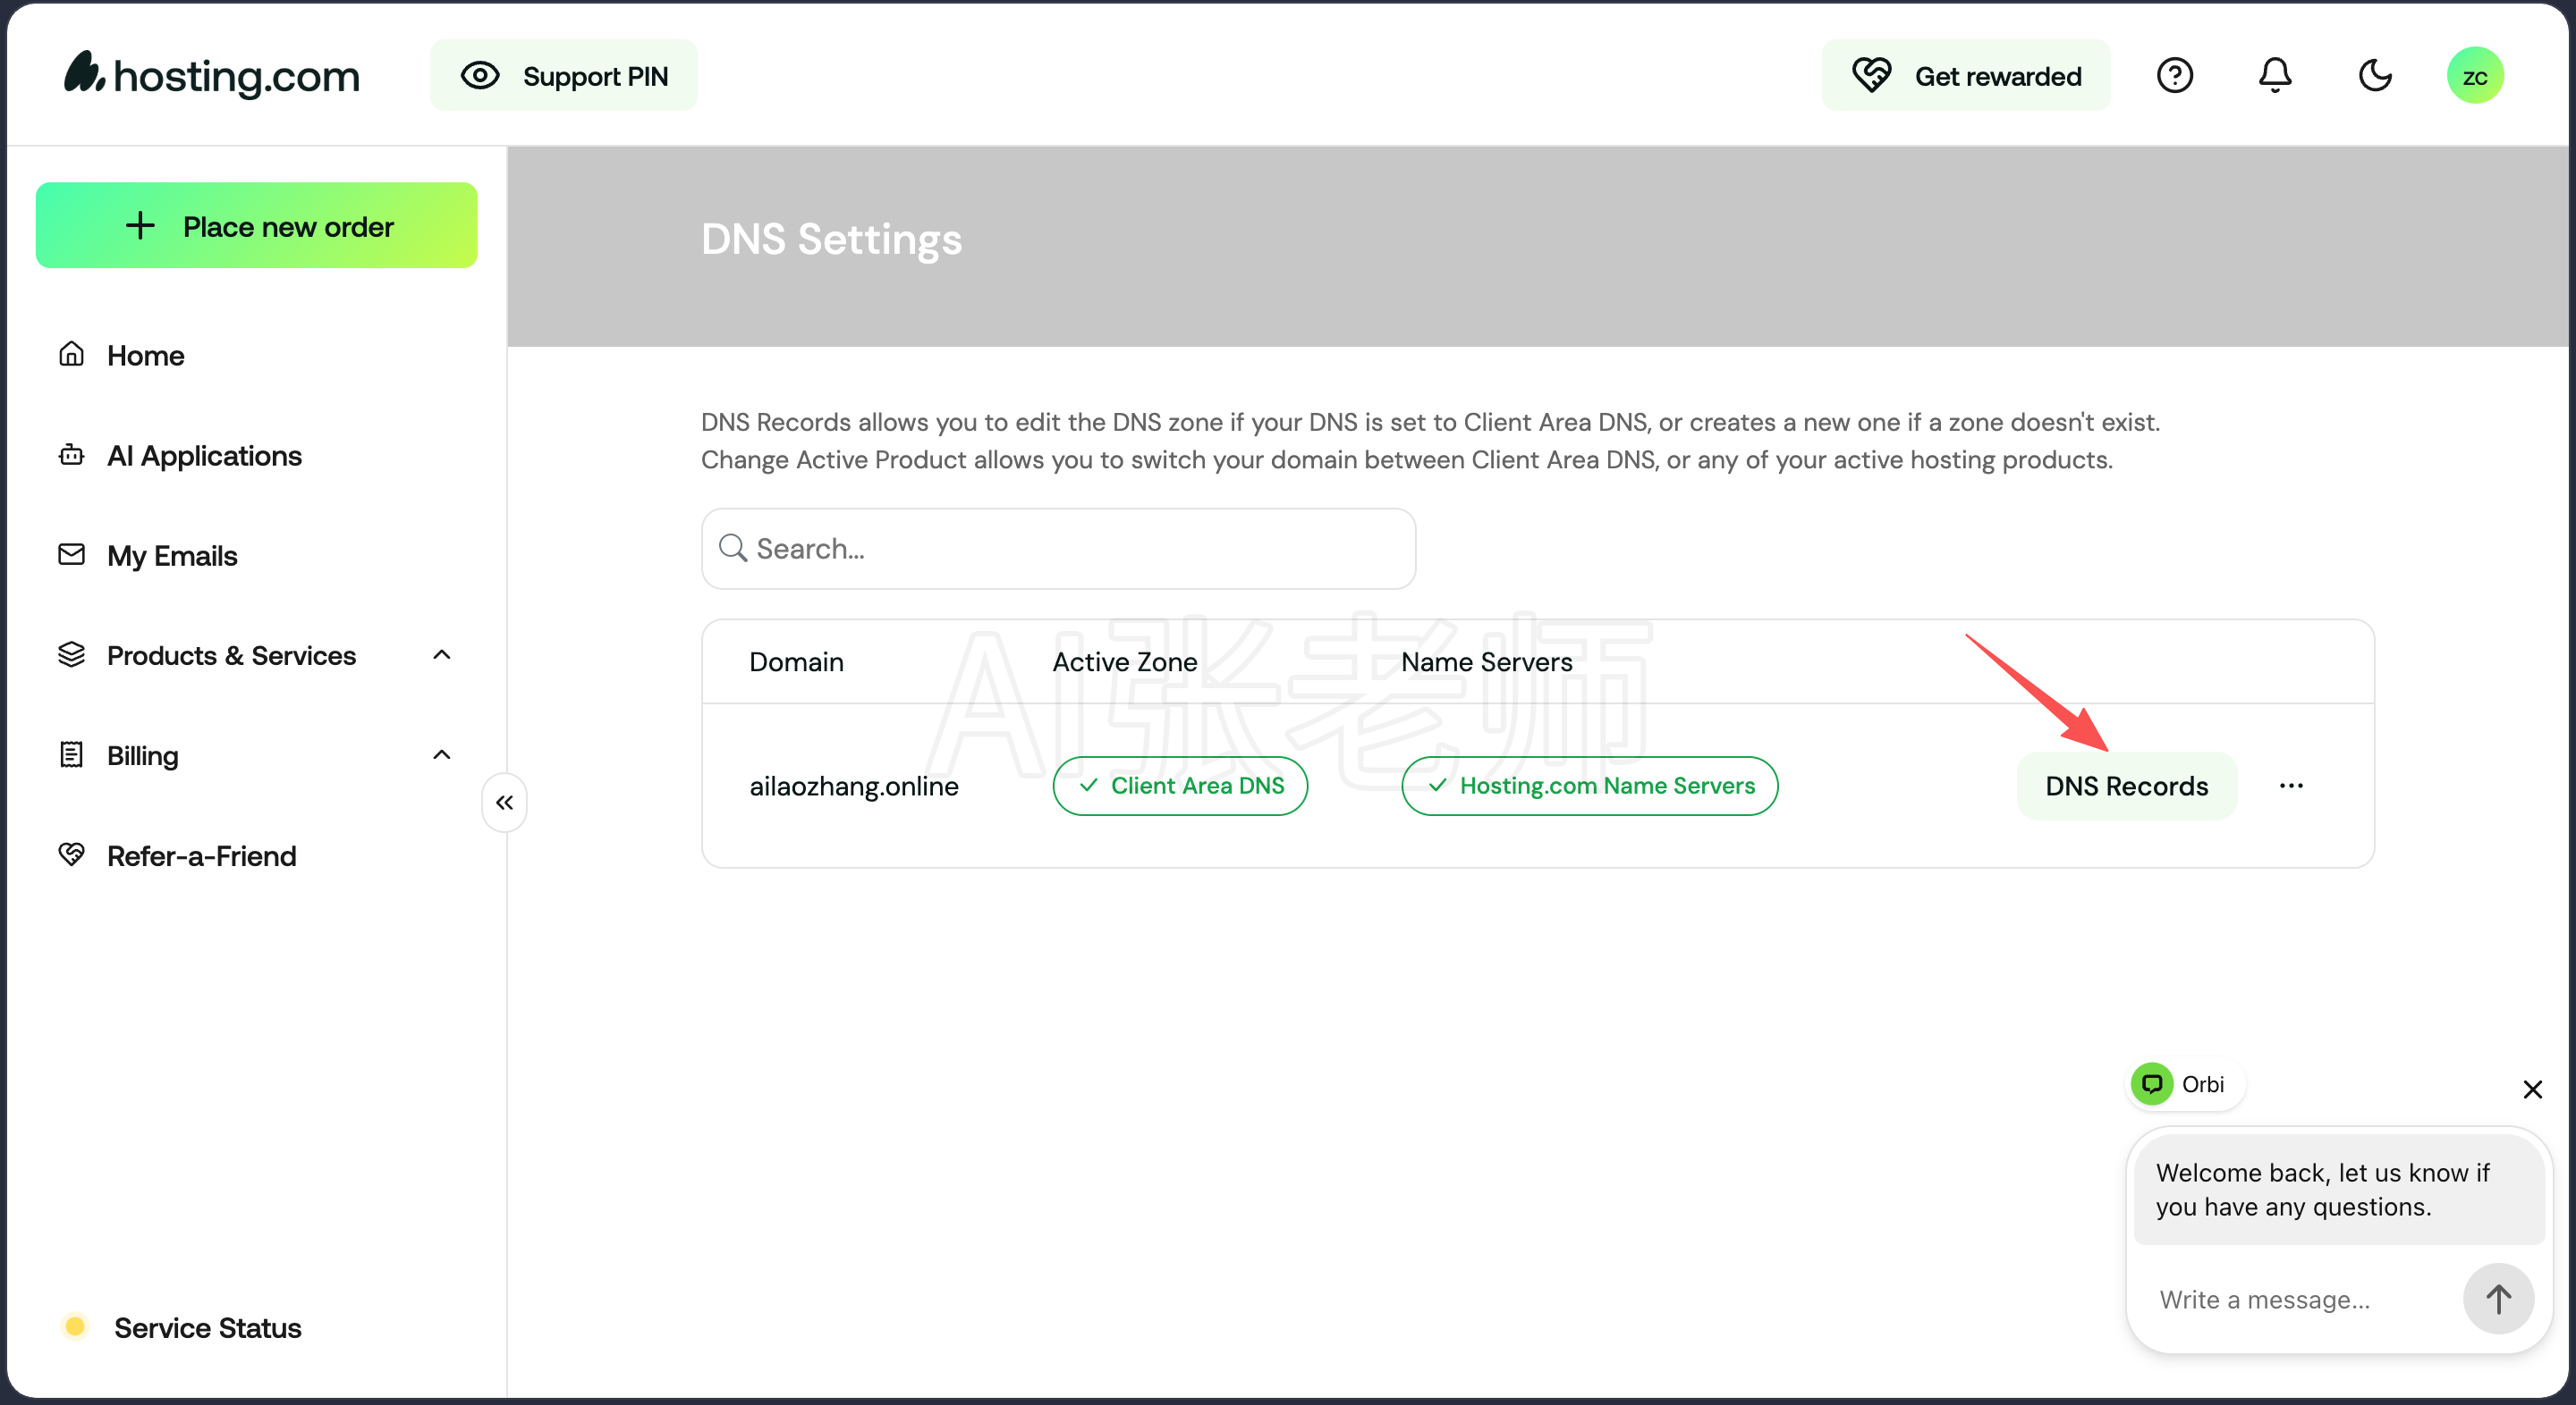Click the Support PIN eye icon
The width and height of the screenshot is (2576, 1405).
coord(480,76)
